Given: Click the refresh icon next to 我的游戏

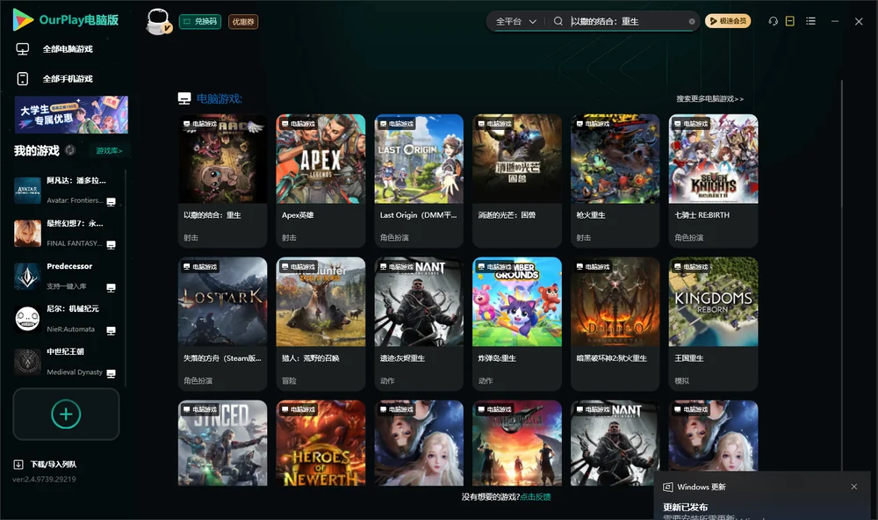Looking at the screenshot, I should coord(70,150).
